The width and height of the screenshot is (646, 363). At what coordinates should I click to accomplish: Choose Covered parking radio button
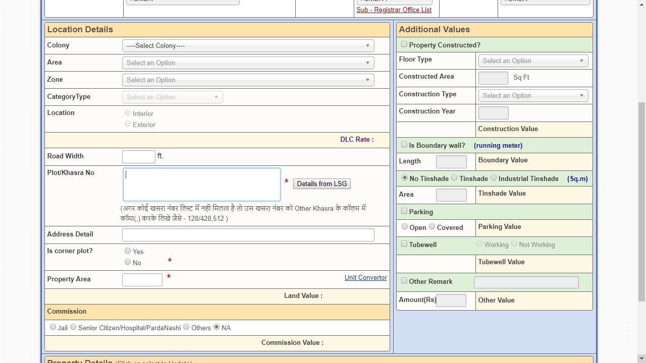pyautogui.click(x=432, y=227)
